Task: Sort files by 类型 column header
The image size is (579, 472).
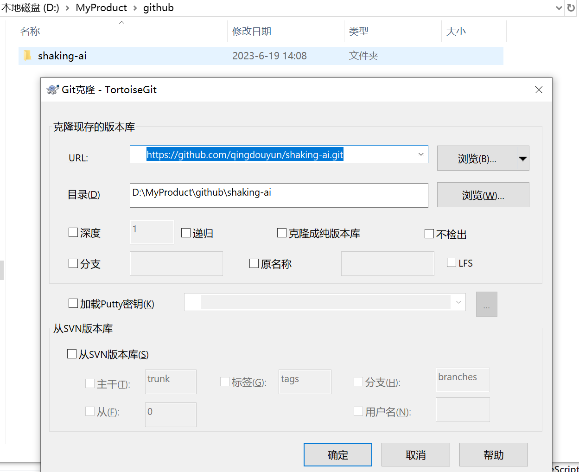Action: 359,31
